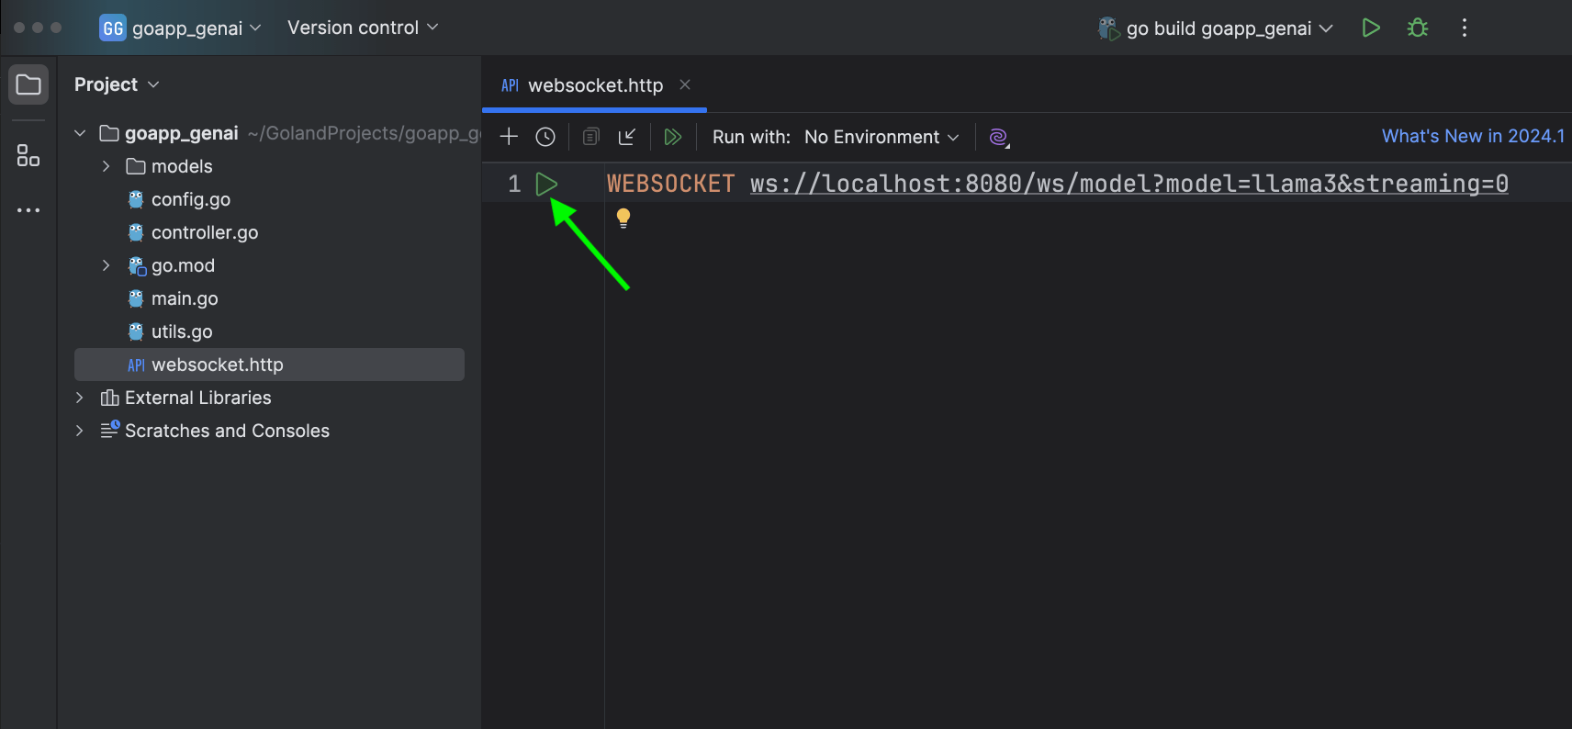
Task: Expand the models folder
Action: point(107,166)
